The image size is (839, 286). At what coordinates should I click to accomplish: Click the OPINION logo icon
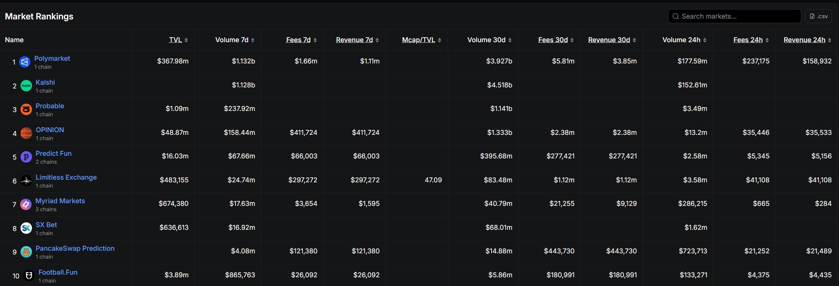[26, 133]
